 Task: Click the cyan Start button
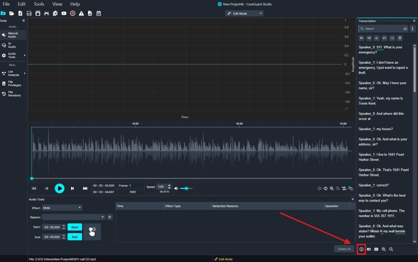(x=74, y=227)
